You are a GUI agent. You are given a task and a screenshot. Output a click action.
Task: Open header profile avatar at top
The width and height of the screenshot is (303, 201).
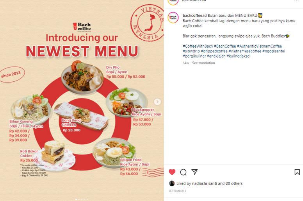pos(173,2)
